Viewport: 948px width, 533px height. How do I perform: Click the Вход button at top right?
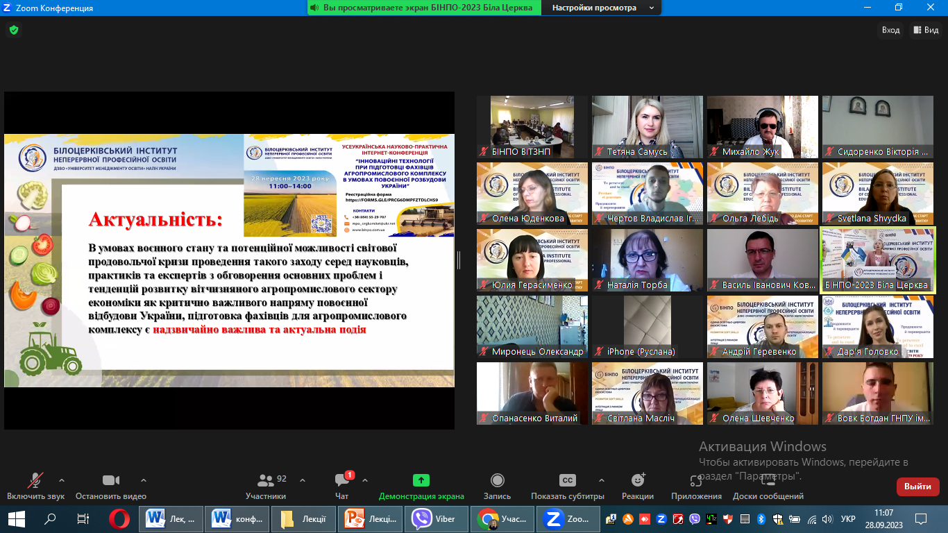point(890,30)
